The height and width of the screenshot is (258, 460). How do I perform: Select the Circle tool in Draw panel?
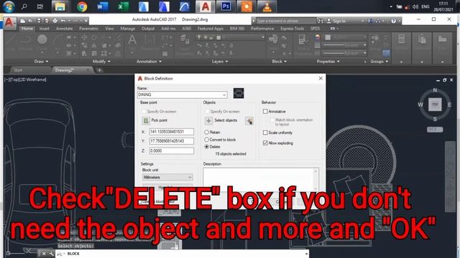tap(42, 40)
